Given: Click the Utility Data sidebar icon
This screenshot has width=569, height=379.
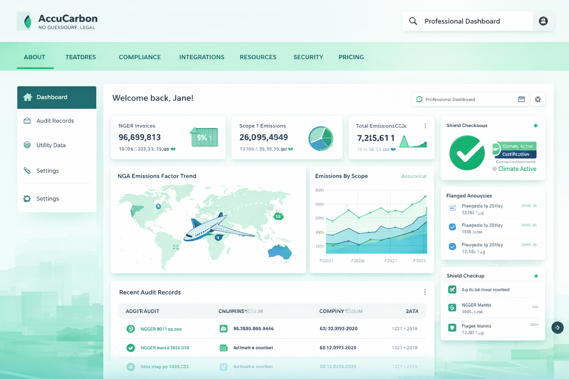Looking at the screenshot, I should pos(27,145).
